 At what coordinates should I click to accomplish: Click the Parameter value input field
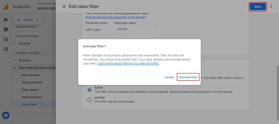pyautogui.click(x=135, y=29)
